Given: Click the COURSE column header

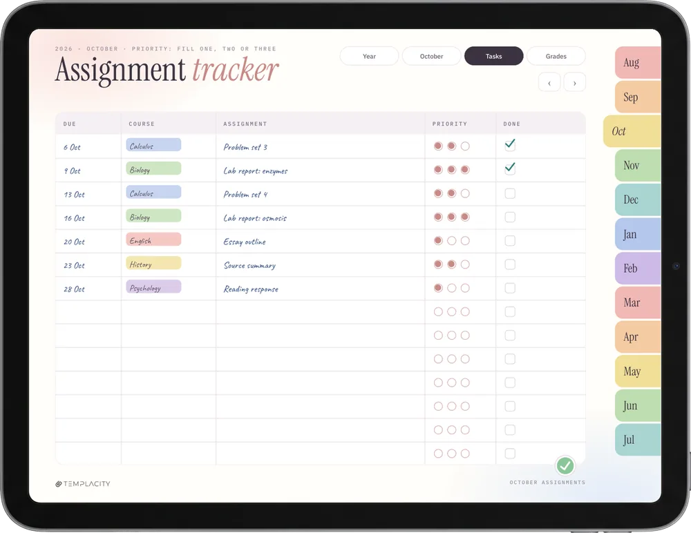Looking at the screenshot, I should 142,124.
